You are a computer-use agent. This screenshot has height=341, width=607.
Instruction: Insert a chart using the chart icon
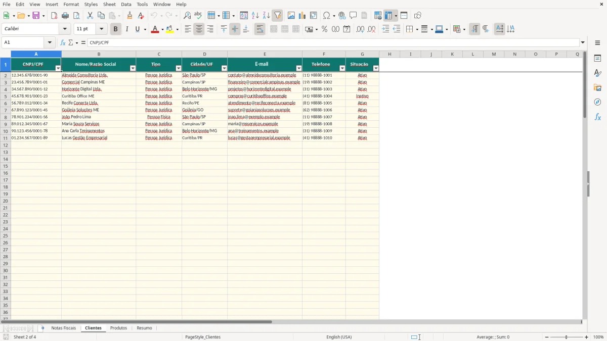point(302,16)
